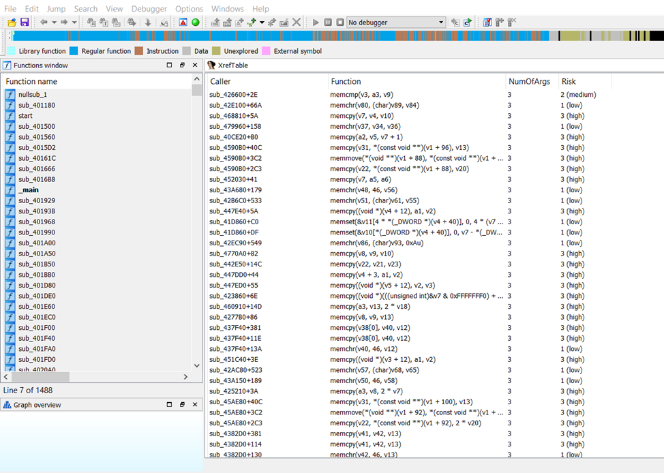Screen dimensions: 664x473
Task: Open the Debugger menu
Action: point(149,8)
